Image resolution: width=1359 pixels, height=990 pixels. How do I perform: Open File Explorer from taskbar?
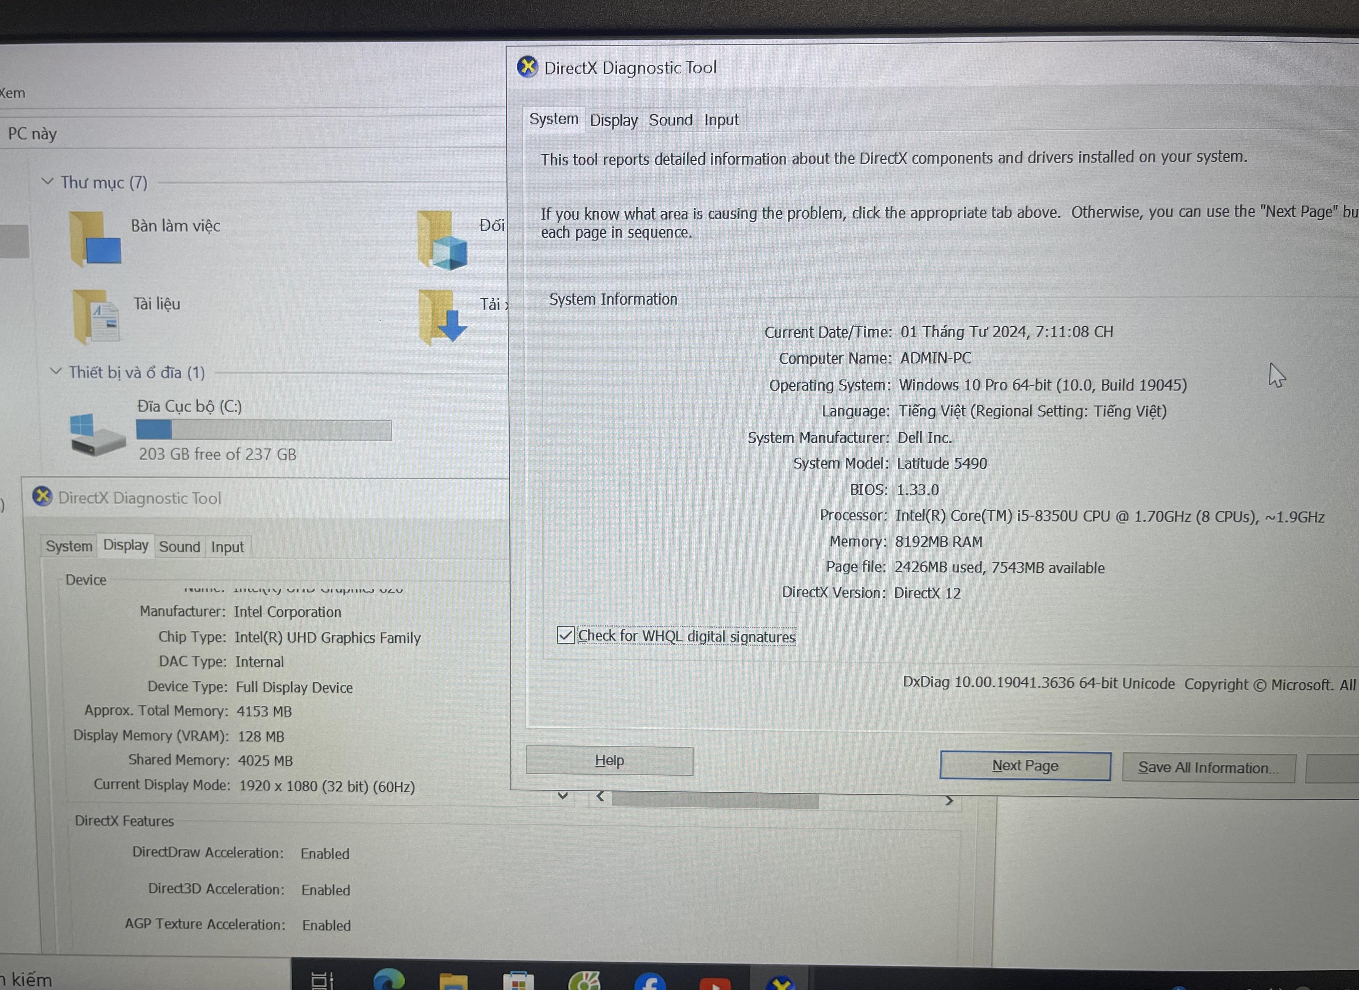point(454,981)
